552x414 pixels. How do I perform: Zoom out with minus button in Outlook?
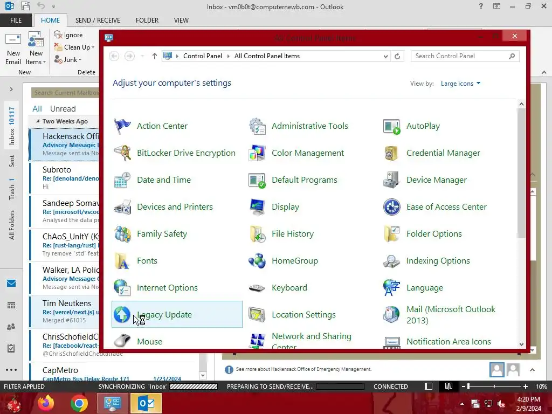pyautogui.click(x=464, y=387)
